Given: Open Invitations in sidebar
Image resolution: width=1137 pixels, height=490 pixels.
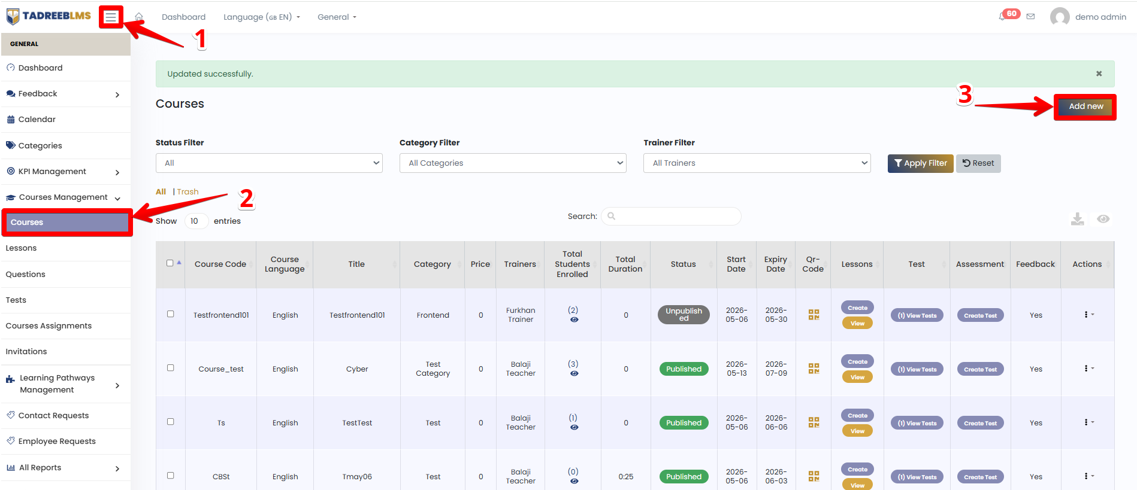Looking at the screenshot, I should (x=66, y=351).
